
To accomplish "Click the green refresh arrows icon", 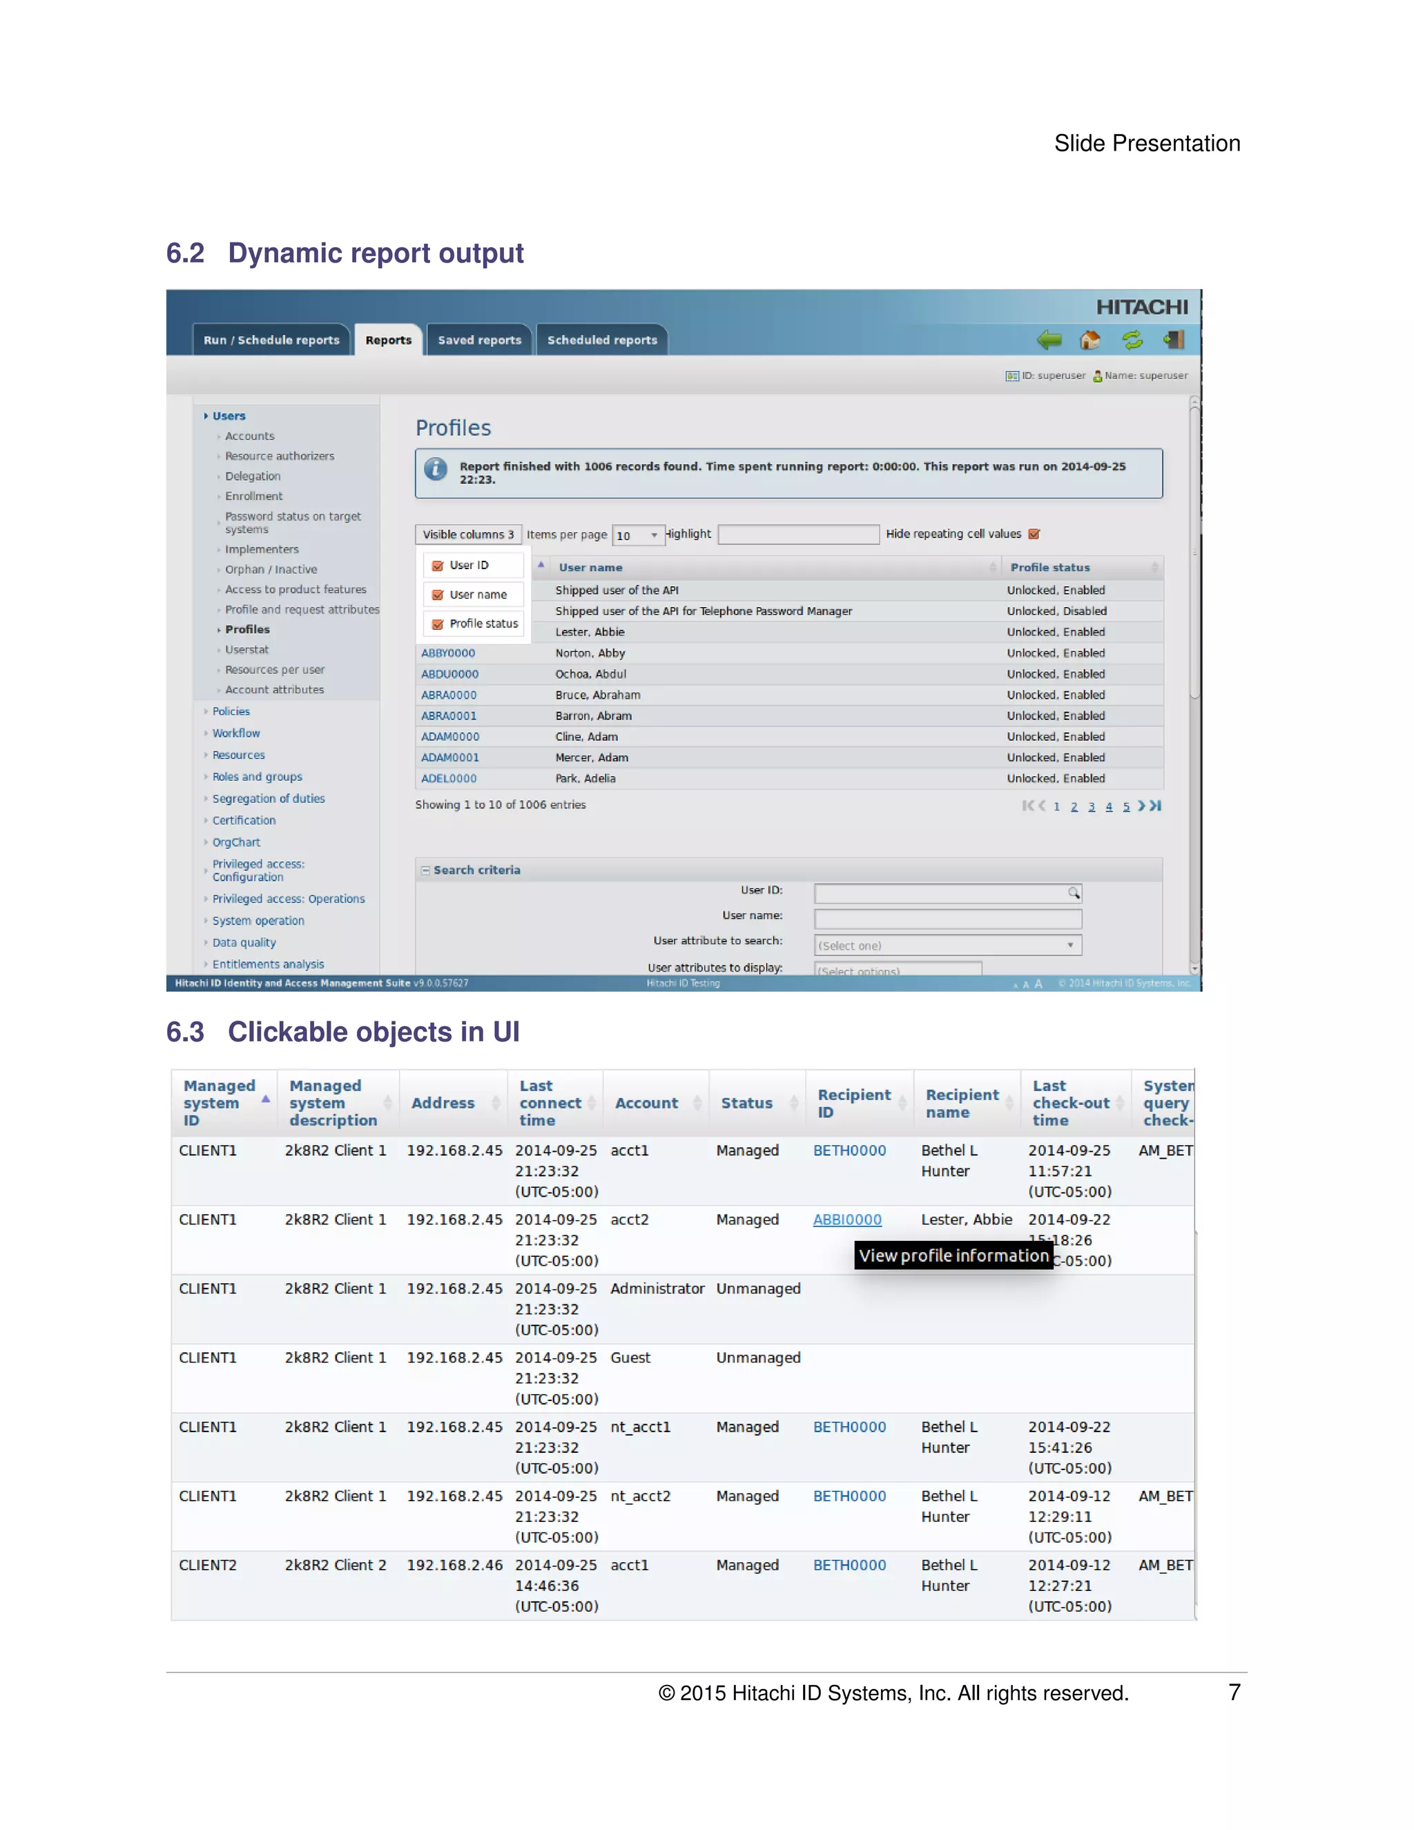I will tap(1132, 339).
